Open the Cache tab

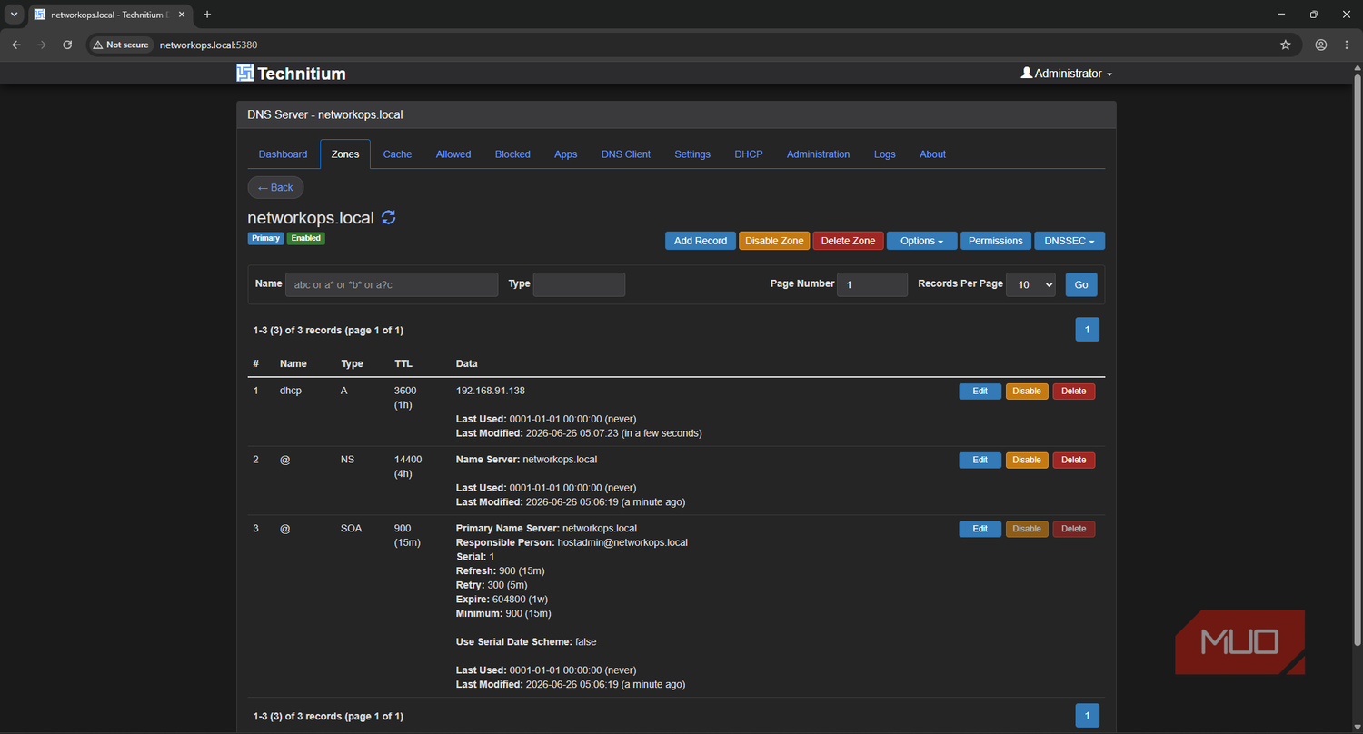pyautogui.click(x=397, y=154)
